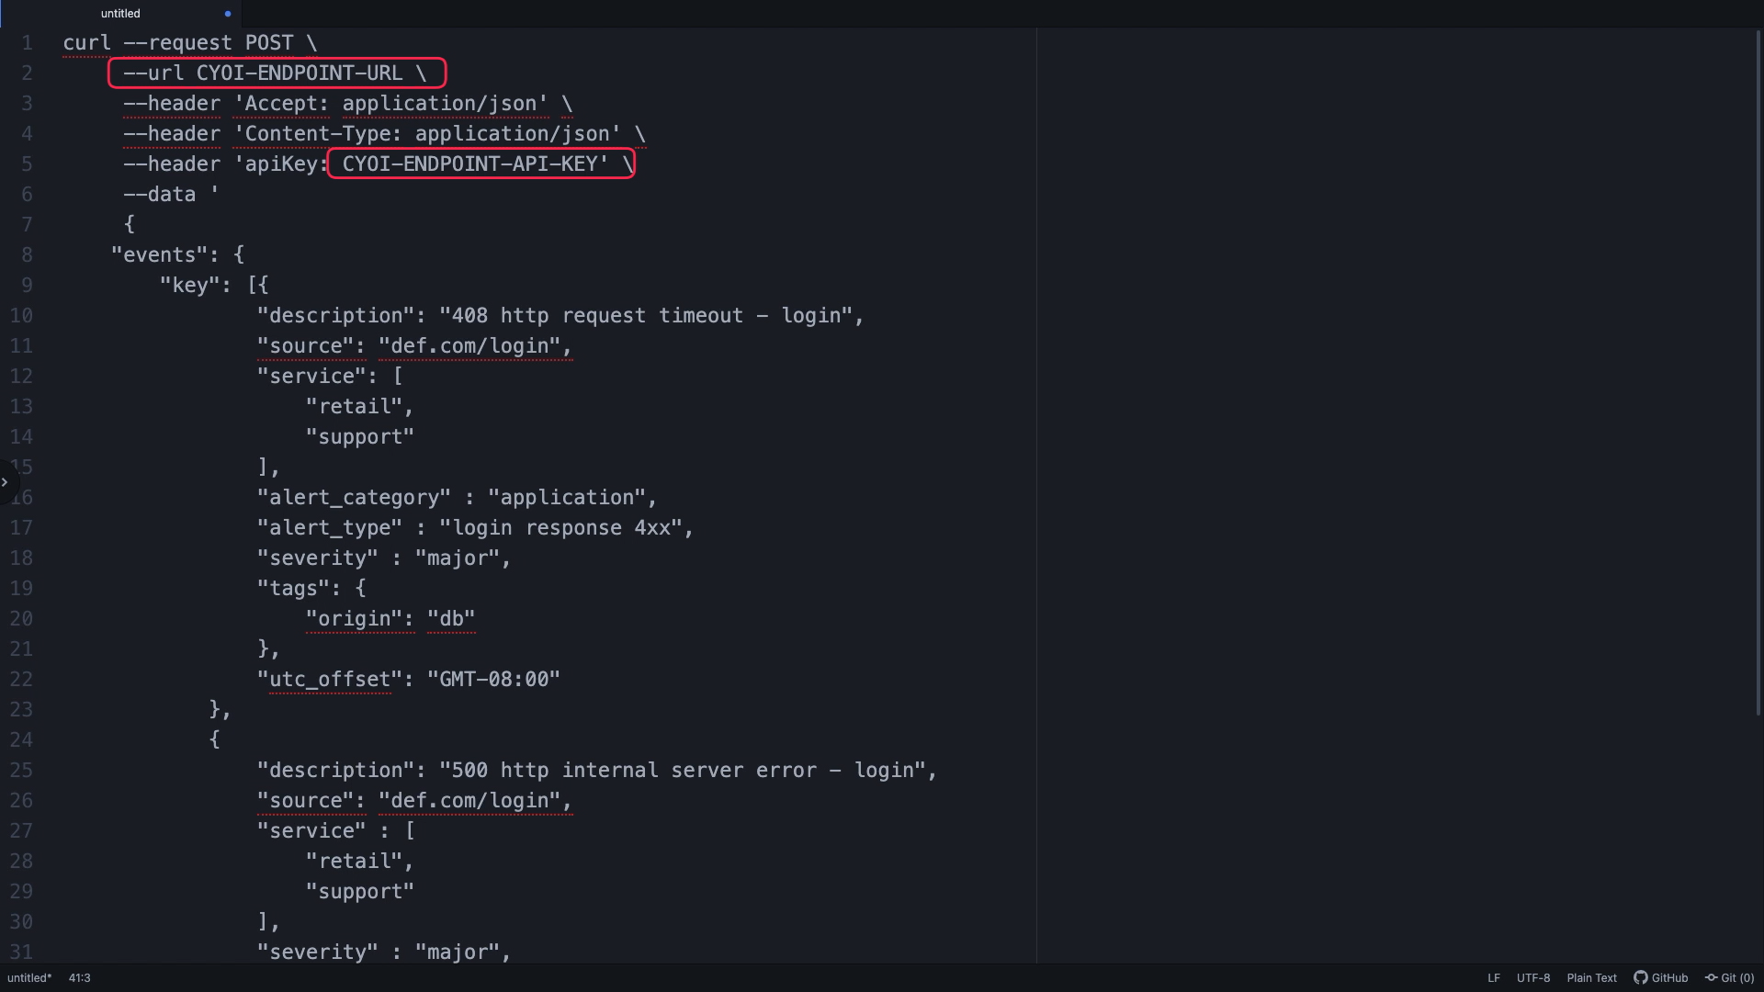Open go-to-line via 41:3 cursor position

pos(79,978)
